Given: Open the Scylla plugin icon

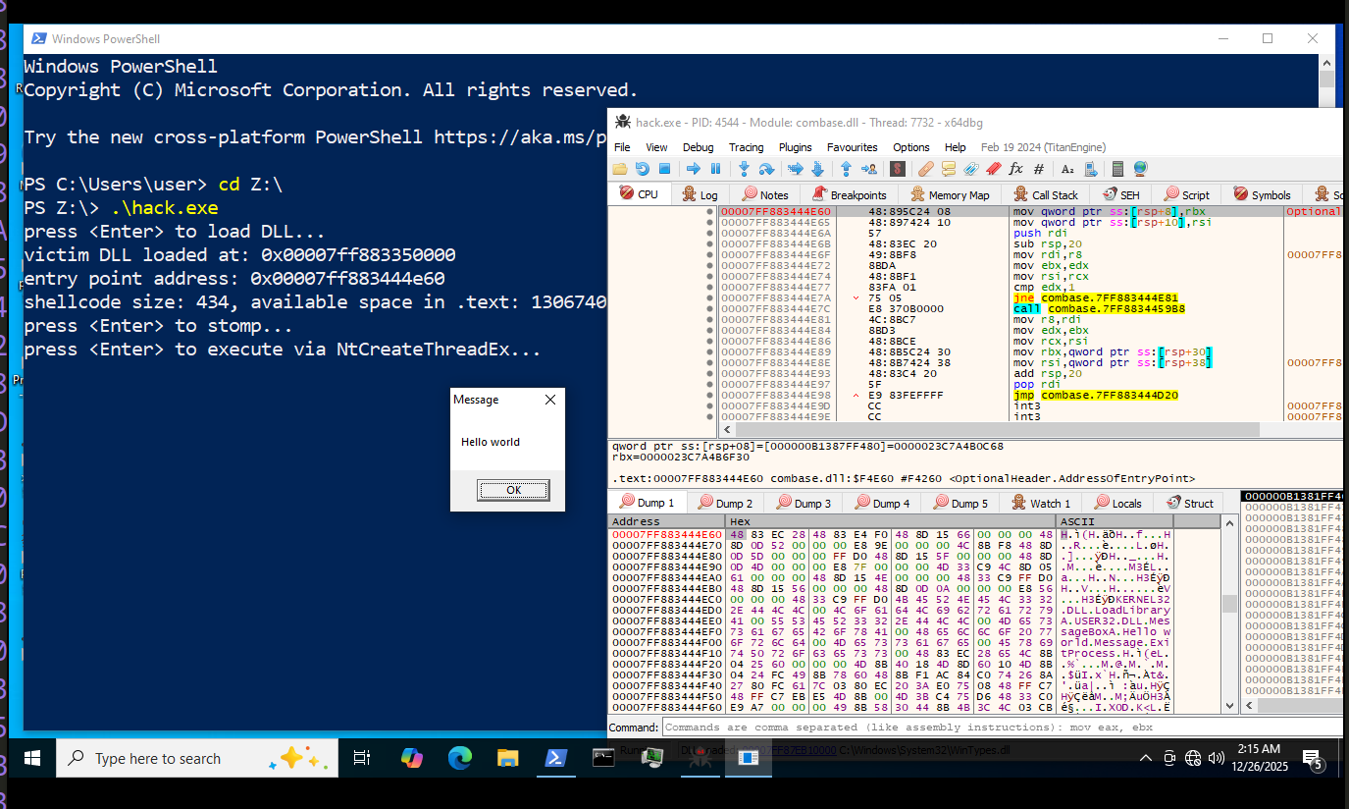Looking at the screenshot, I should [x=897, y=169].
